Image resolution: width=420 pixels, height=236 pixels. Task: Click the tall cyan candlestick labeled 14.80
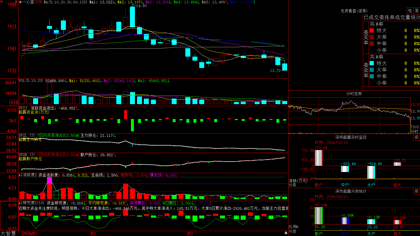coord(133,17)
